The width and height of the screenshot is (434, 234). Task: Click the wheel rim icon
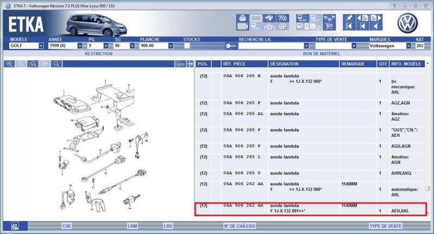pos(282,26)
